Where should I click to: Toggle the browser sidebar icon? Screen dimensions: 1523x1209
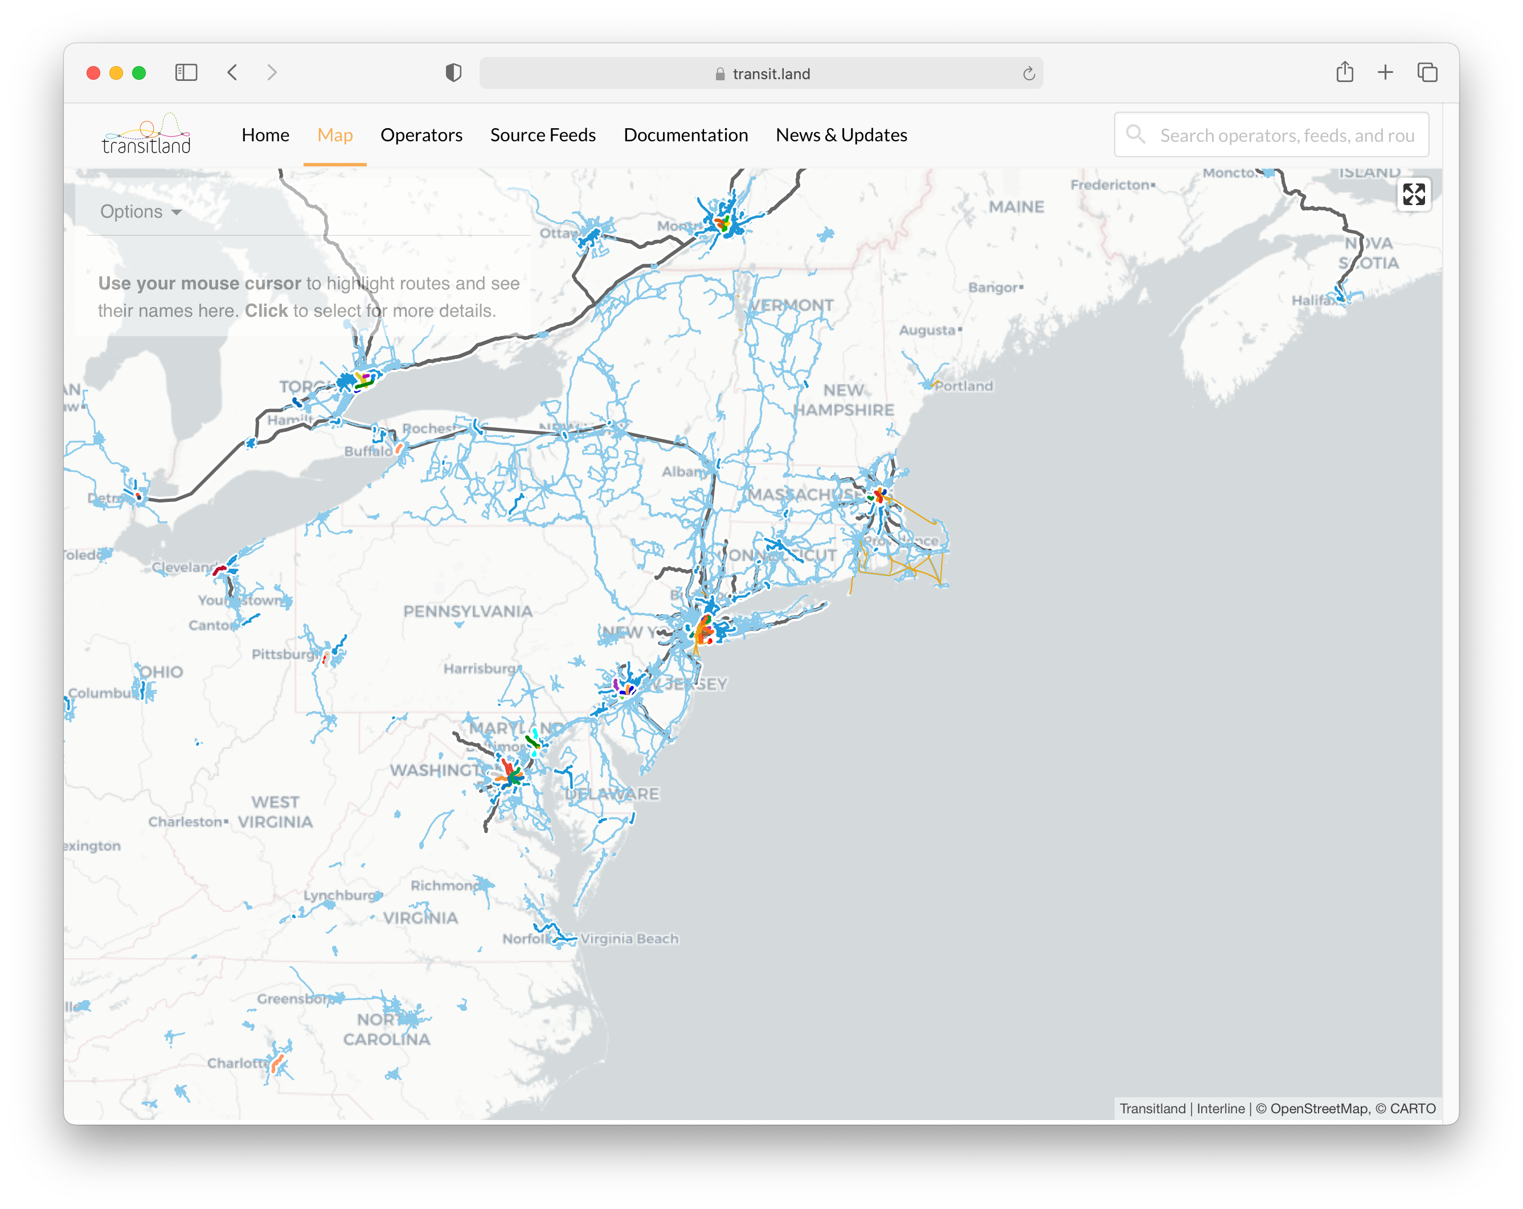pos(186,72)
